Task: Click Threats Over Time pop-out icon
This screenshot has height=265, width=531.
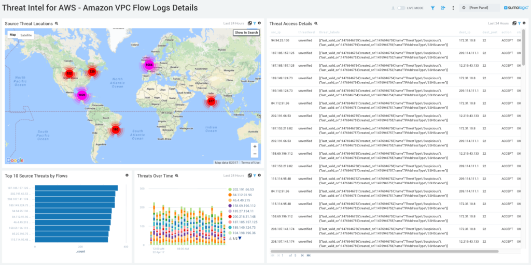Action: (x=249, y=175)
